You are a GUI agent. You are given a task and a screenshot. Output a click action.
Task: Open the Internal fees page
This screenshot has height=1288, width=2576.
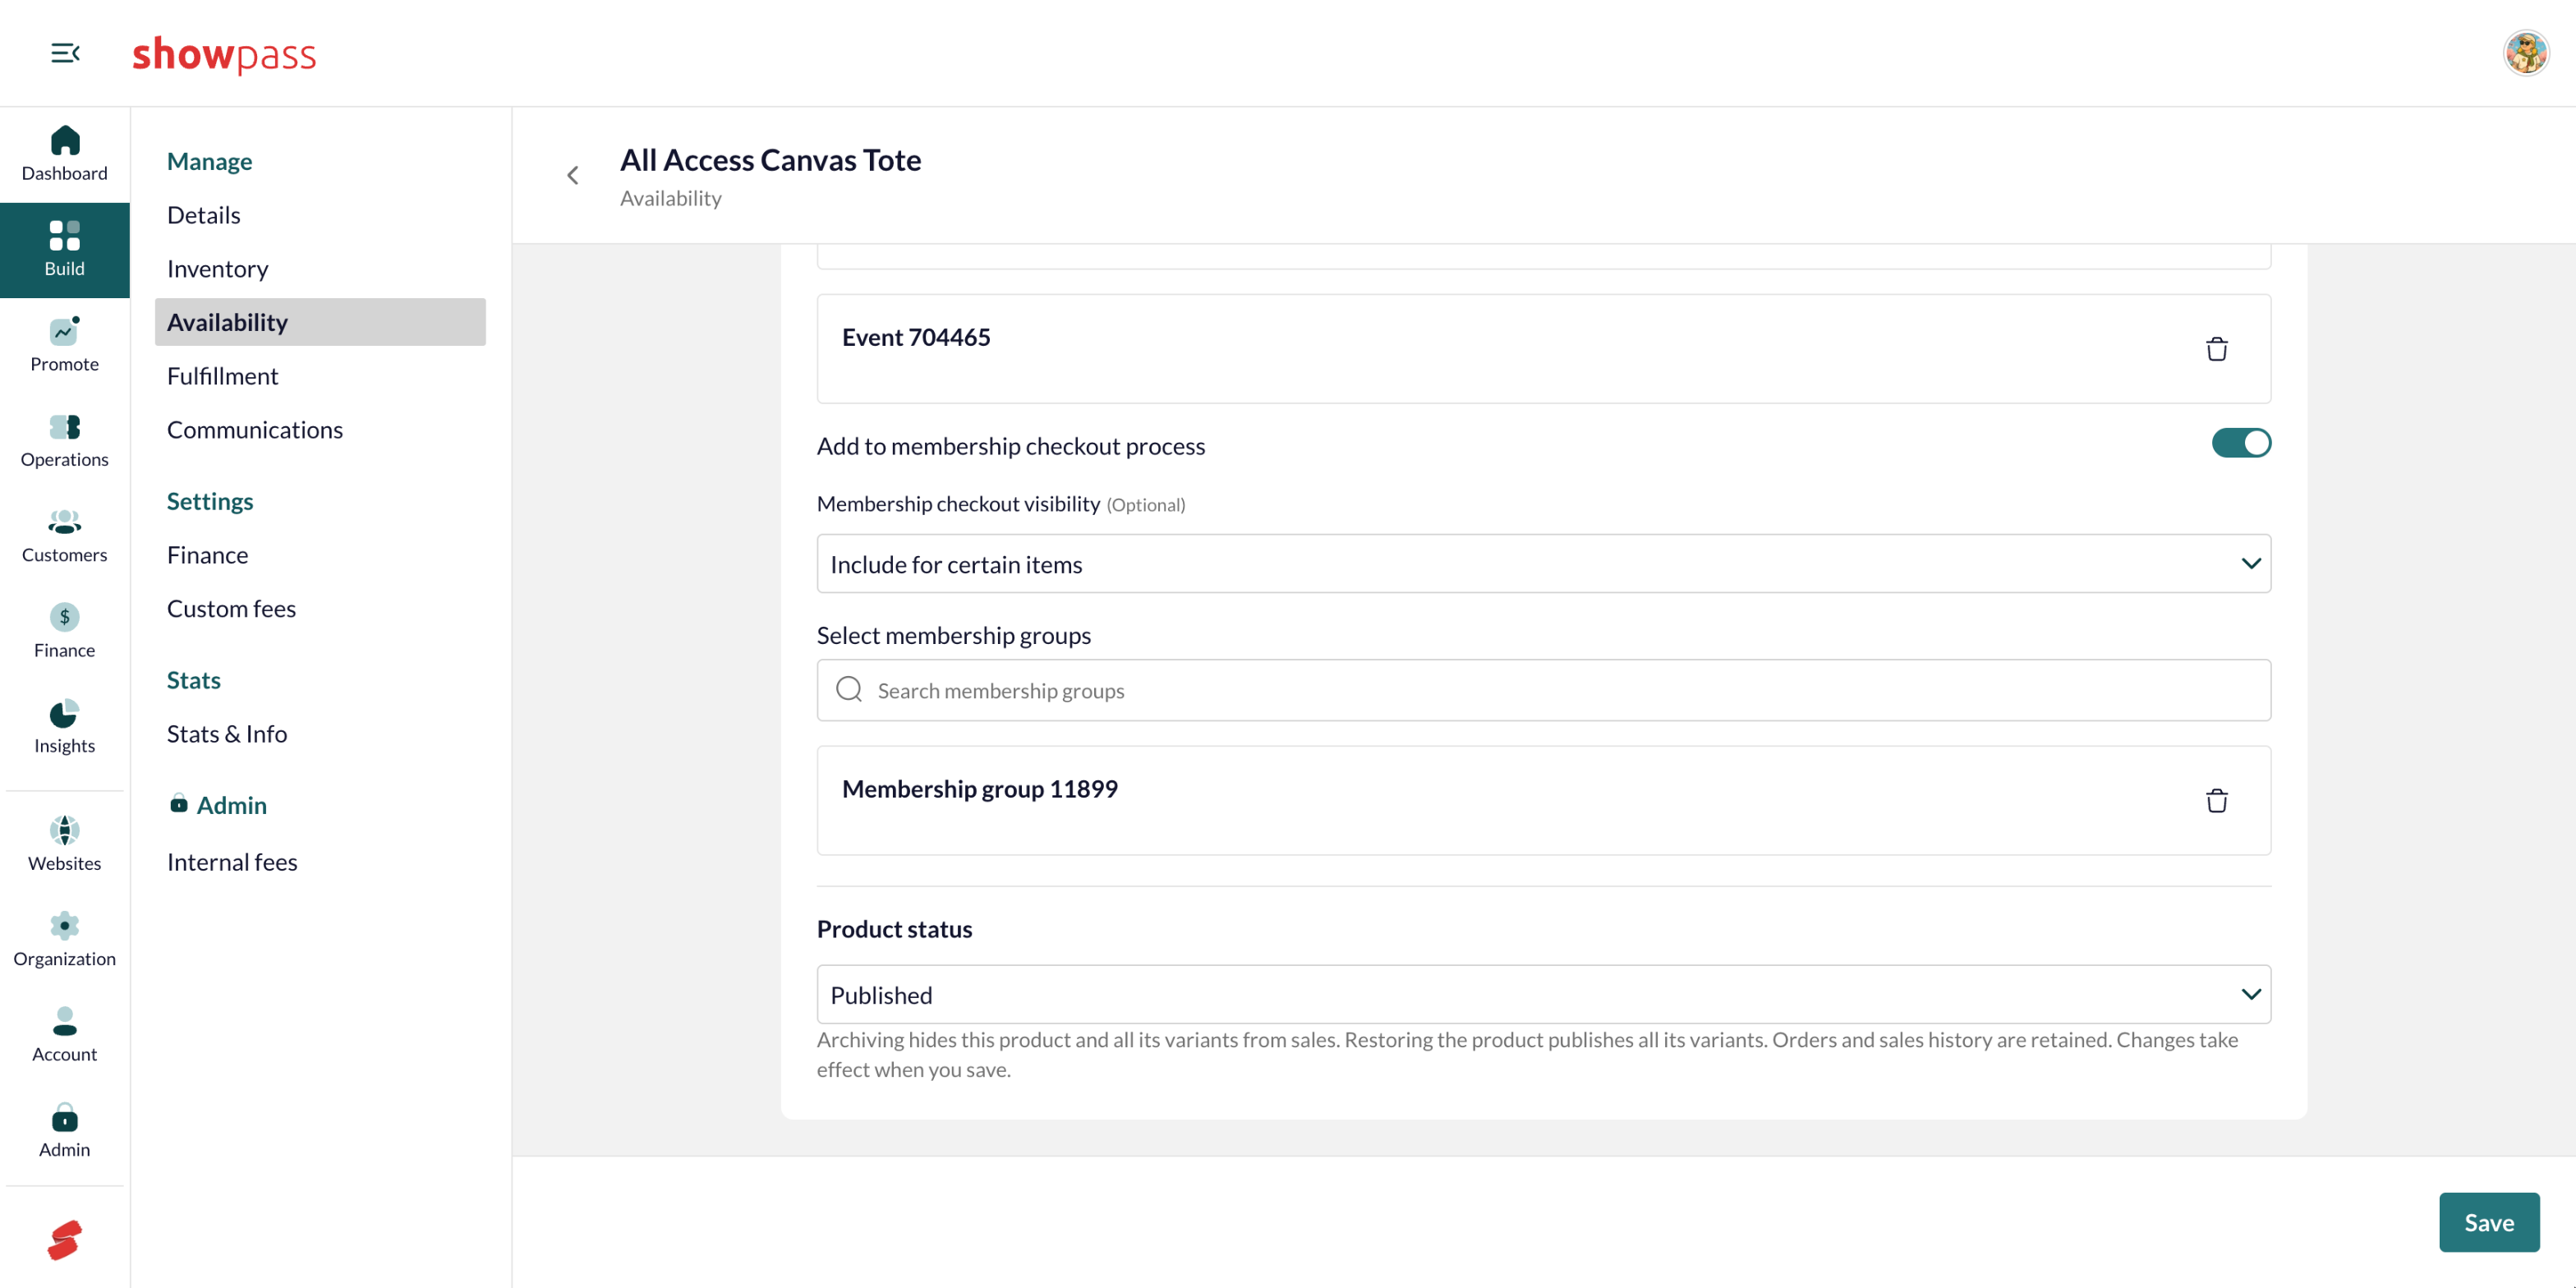tap(320, 862)
